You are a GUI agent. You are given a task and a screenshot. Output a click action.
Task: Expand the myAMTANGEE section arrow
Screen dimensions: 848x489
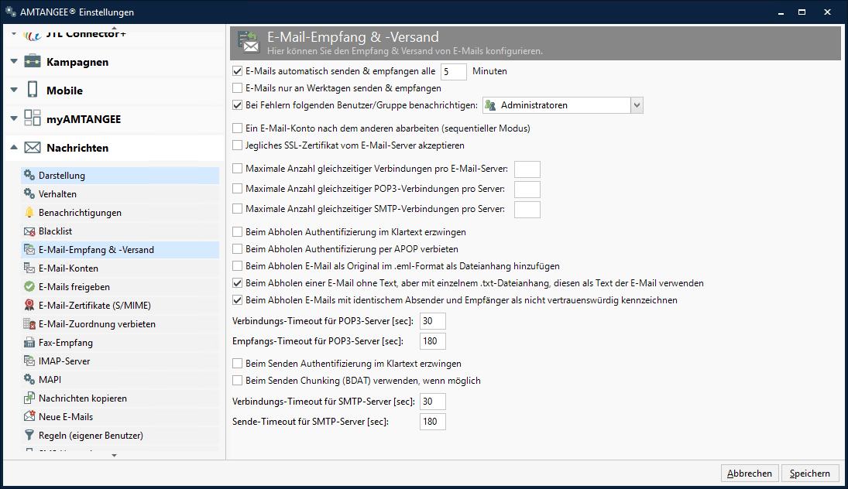(14, 118)
